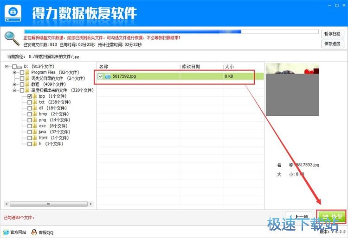The image size is (348, 238).
Task: Click the 5817592.jpg file type icon
Action: coord(108,76)
